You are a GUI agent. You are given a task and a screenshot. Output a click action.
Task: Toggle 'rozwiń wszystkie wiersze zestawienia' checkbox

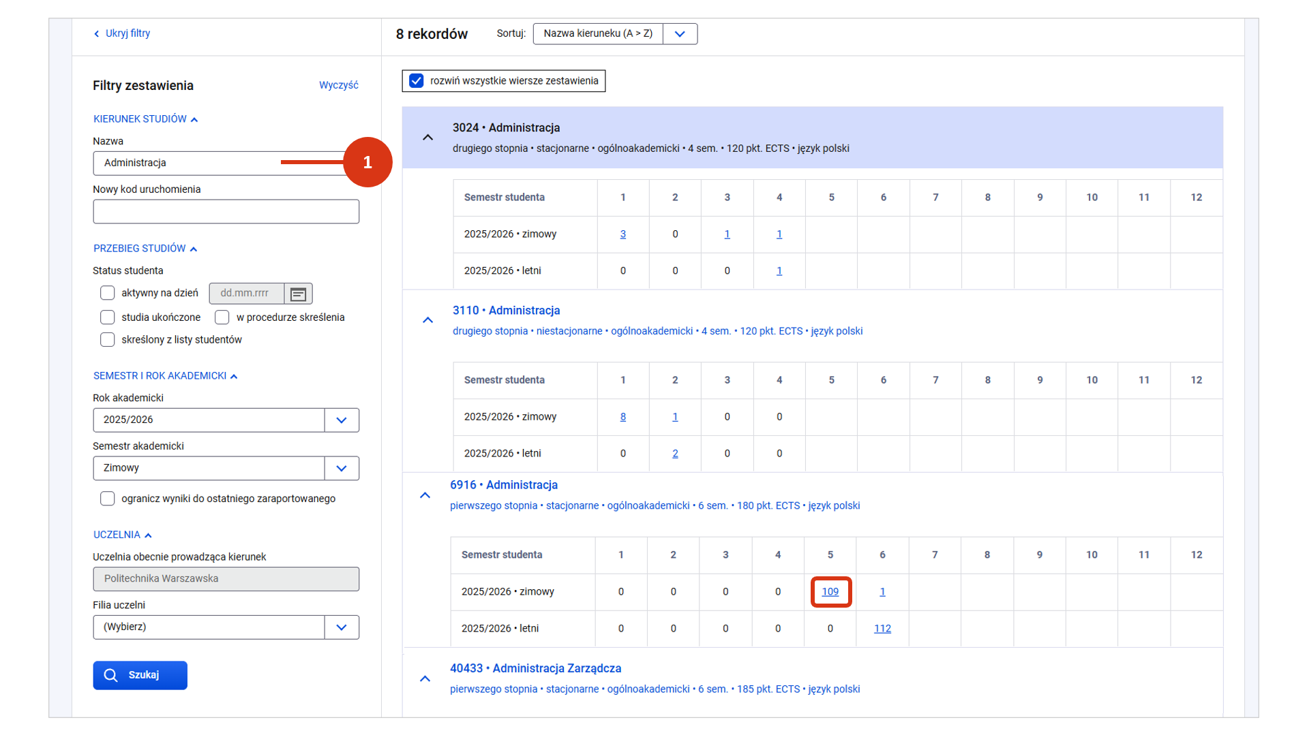(x=417, y=81)
